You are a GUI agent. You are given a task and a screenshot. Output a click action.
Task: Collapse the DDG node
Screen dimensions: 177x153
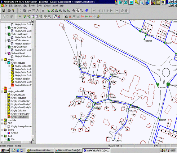[x=2, y=123]
